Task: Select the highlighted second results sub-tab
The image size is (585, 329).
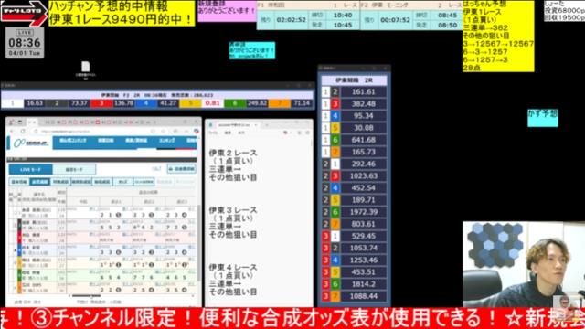Action: [x=40, y=182]
